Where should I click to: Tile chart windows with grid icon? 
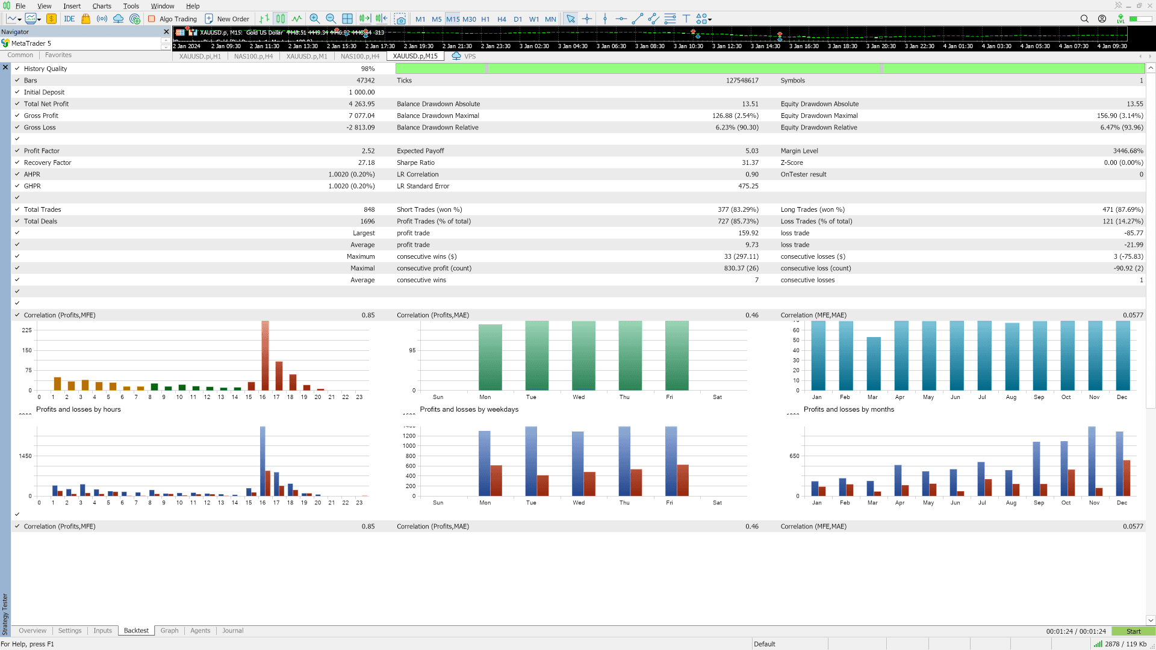click(347, 19)
